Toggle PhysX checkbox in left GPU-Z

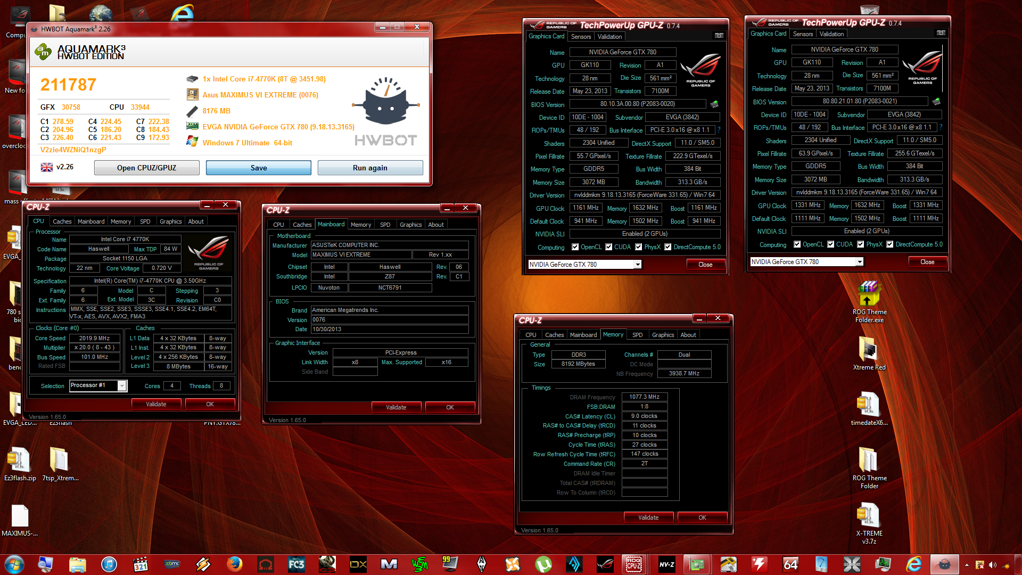pyautogui.click(x=639, y=247)
